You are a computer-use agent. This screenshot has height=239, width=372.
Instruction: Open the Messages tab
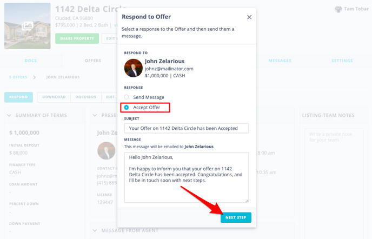(x=280, y=61)
